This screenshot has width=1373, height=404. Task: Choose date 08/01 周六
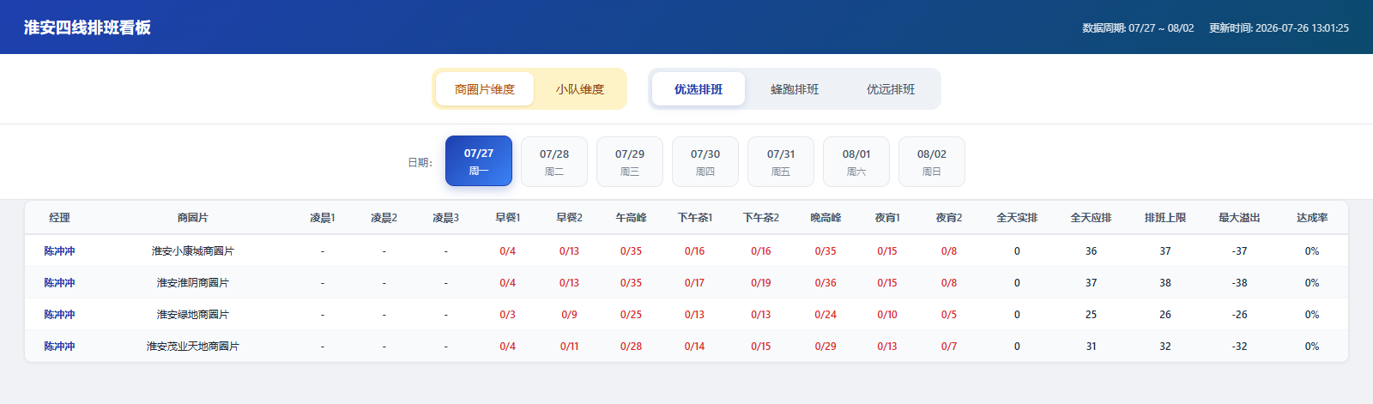tap(856, 161)
